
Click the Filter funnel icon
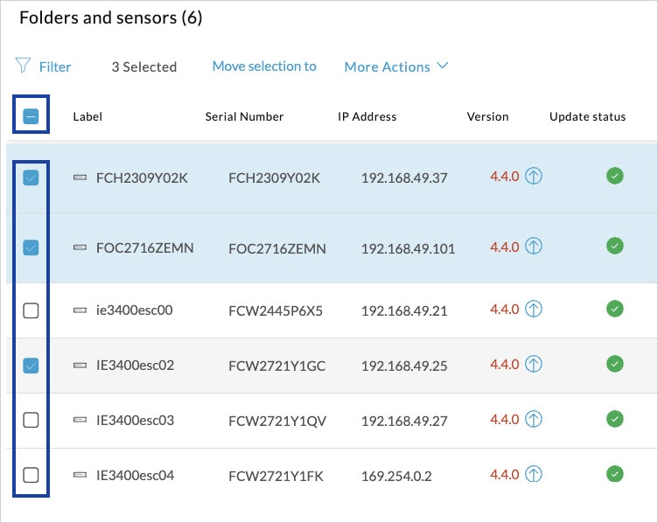[x=23, y=66]
